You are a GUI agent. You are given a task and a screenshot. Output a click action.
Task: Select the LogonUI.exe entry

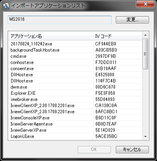(75, 136)
